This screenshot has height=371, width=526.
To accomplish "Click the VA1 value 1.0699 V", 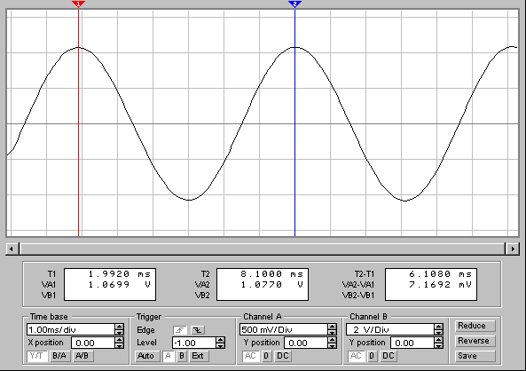I will pos(120,285).
